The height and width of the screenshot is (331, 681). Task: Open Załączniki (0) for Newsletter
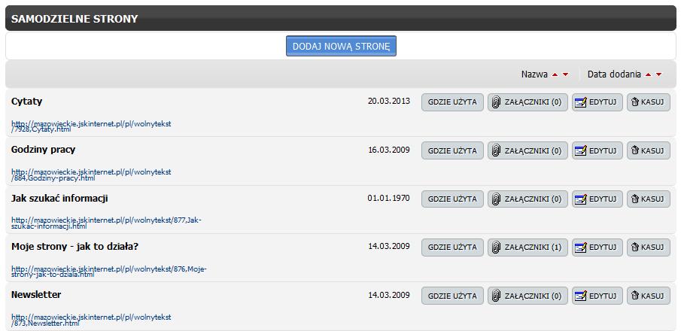coord(527,296)
